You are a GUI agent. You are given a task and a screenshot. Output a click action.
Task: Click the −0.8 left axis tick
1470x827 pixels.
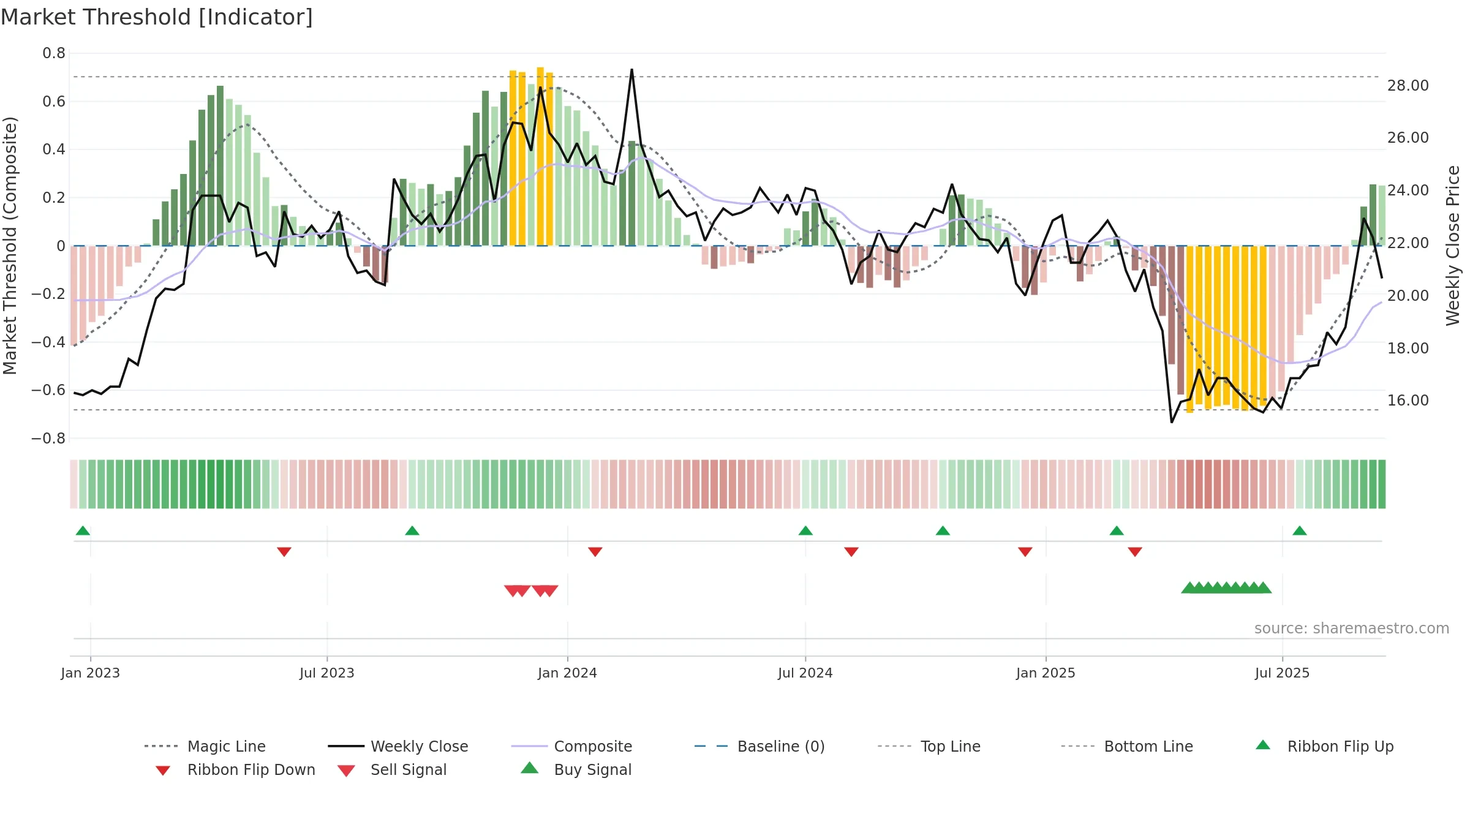pyautogui.click(x=48, y=439)
